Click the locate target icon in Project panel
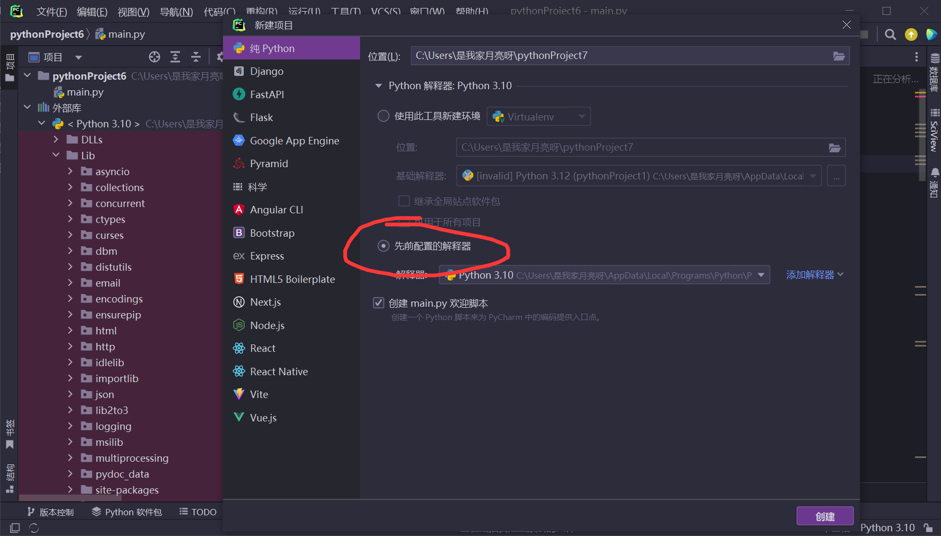Image resolution: width=941 pixels, height=536 pixels. (155, 57)
